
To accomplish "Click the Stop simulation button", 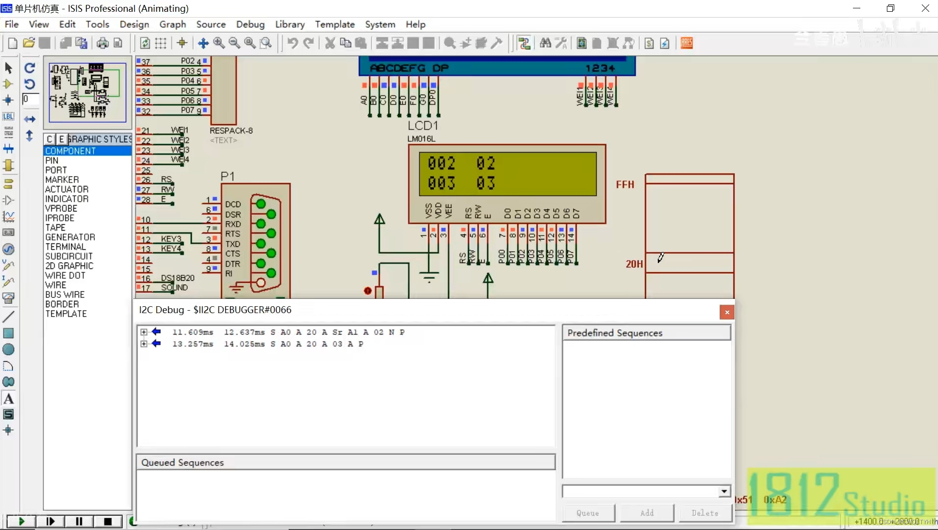I will click(x=108, y=521).
